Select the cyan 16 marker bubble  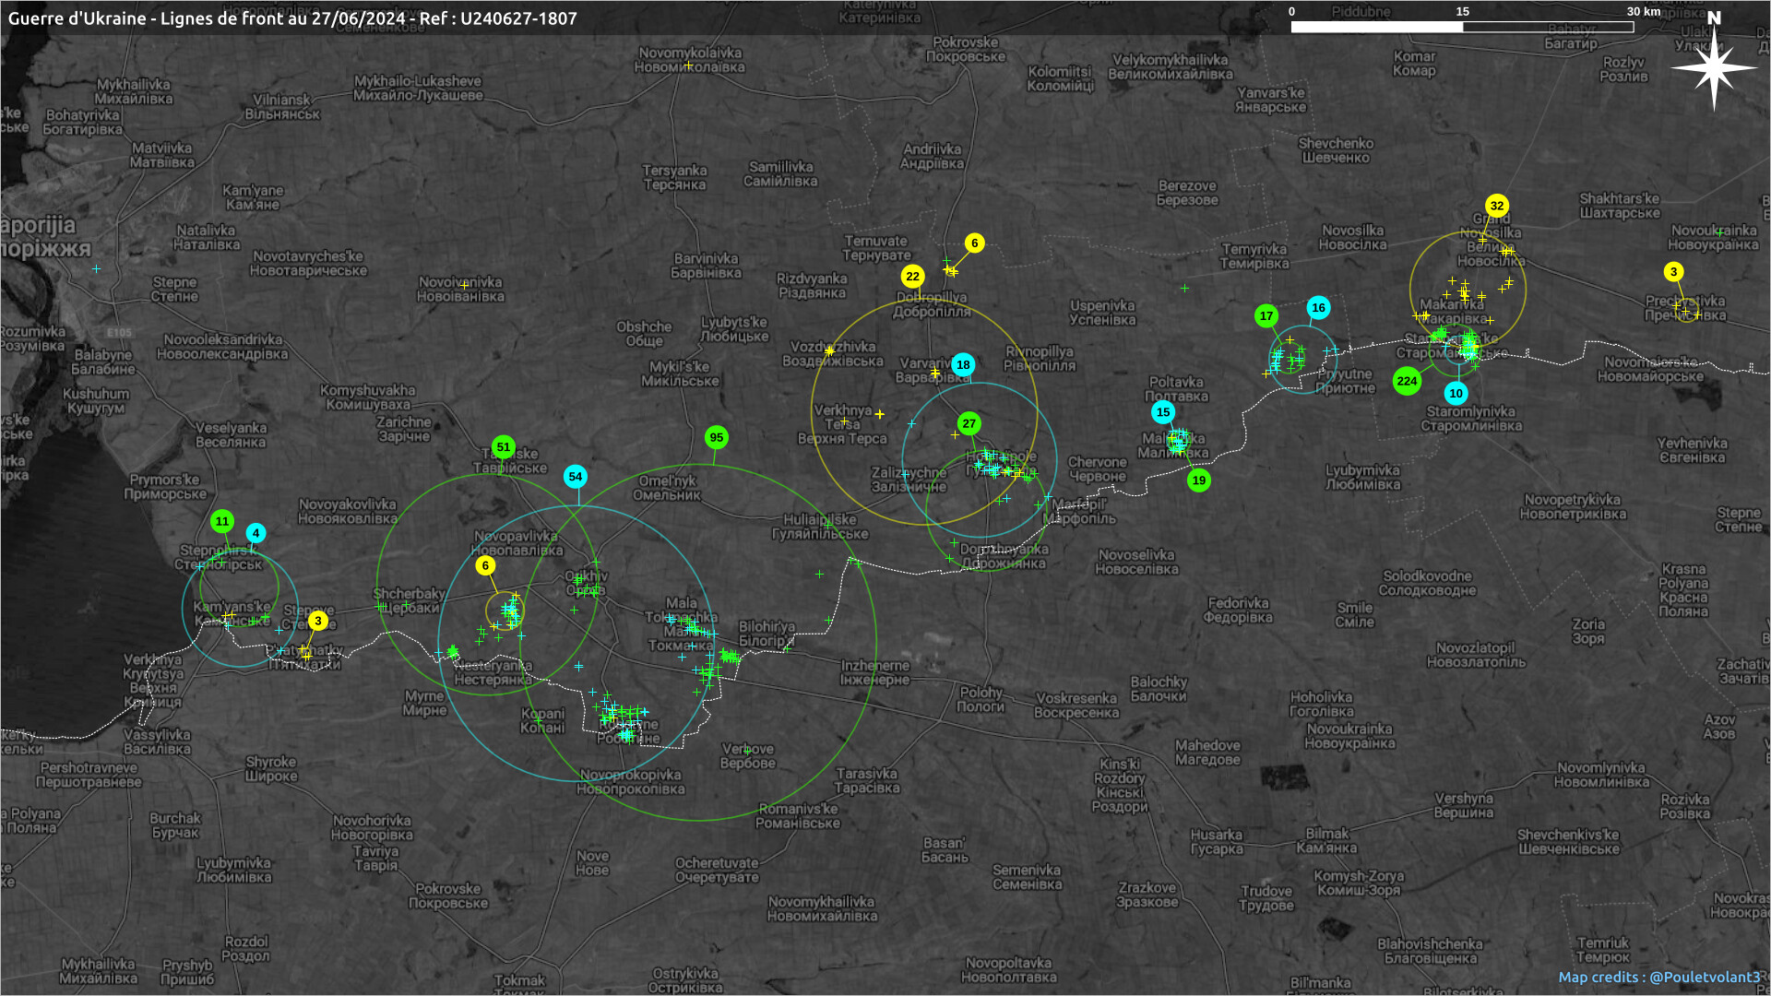coord(1318,308)
